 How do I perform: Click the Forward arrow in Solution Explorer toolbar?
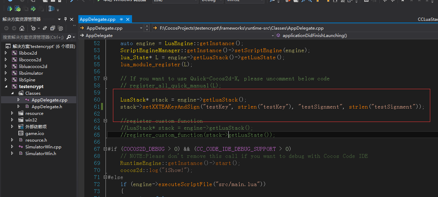click(14, 28)
